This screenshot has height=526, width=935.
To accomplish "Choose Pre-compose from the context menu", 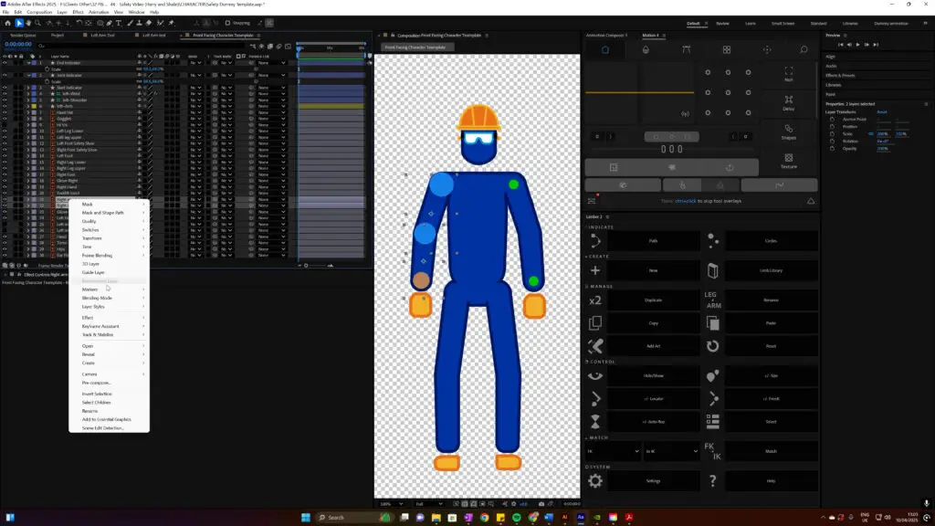I will click(x=98, y=384).
